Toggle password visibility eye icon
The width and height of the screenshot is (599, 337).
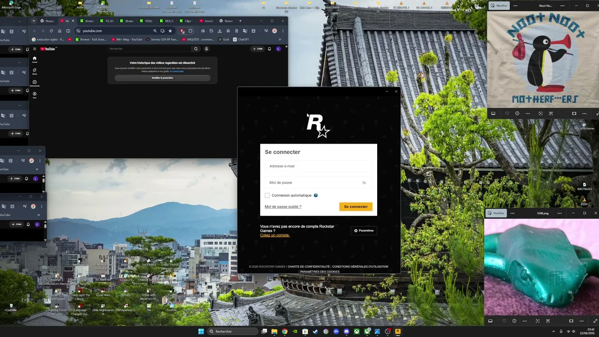tap(364, 183)
